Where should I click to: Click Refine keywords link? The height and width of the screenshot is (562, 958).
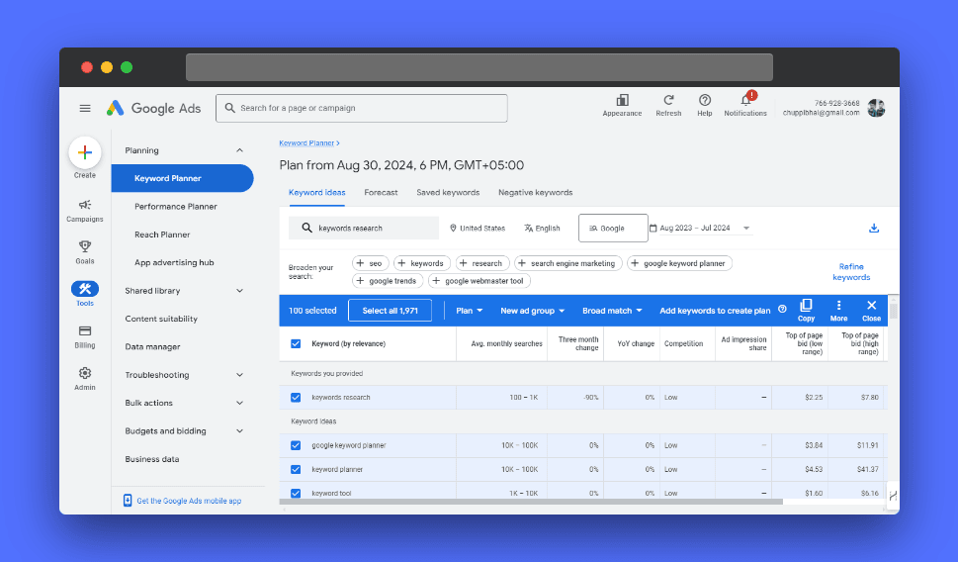pos(851,271)
